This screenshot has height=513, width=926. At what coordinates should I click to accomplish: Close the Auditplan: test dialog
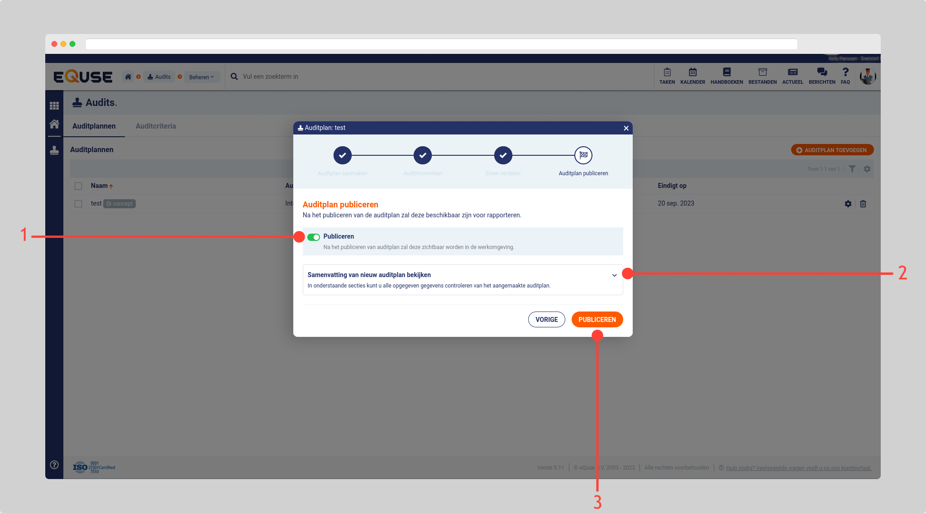626,128
